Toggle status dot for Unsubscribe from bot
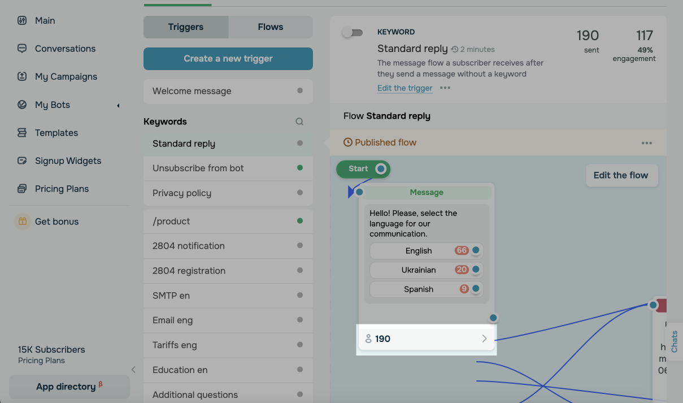This screenshot has width=683, height=403. point(300,168)
